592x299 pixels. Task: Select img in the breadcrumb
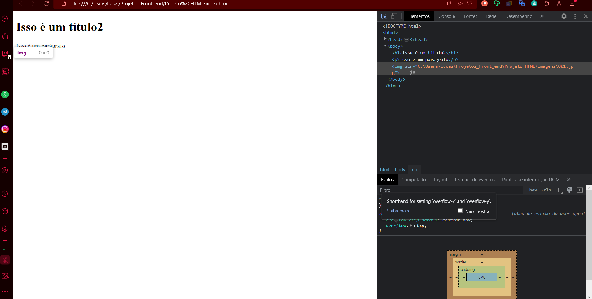[414, 170]
